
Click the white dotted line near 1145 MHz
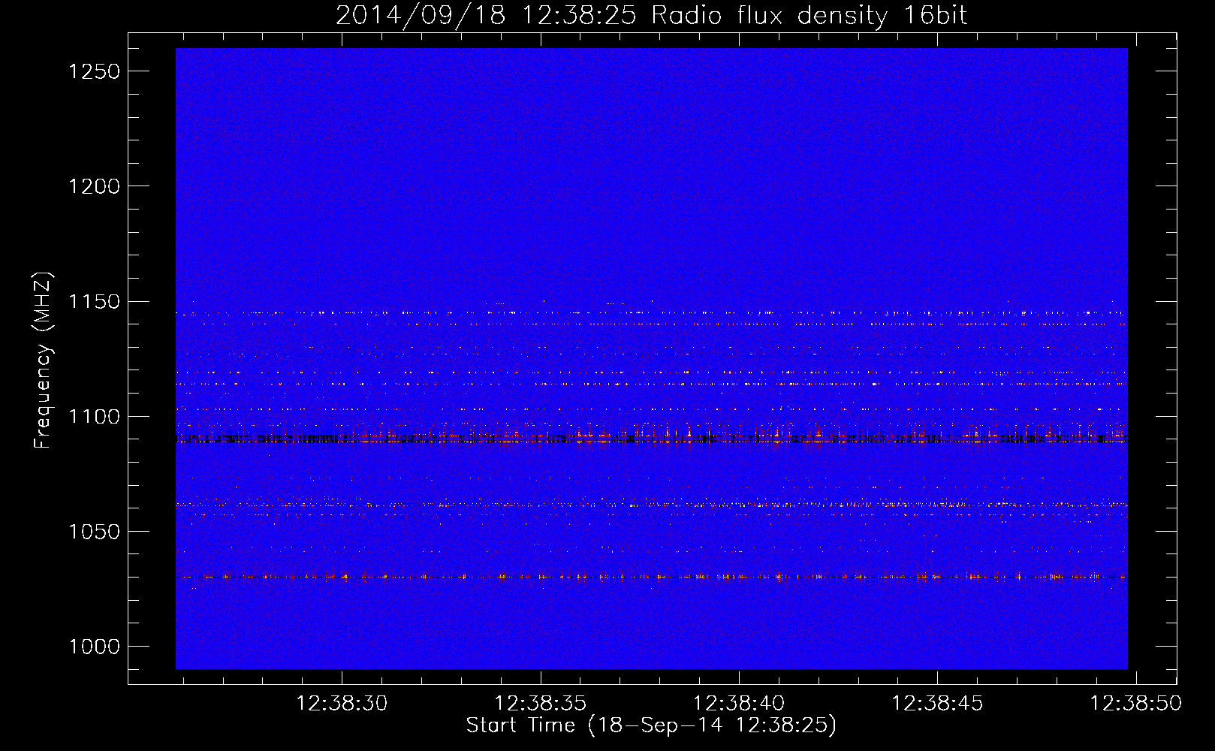651,312
